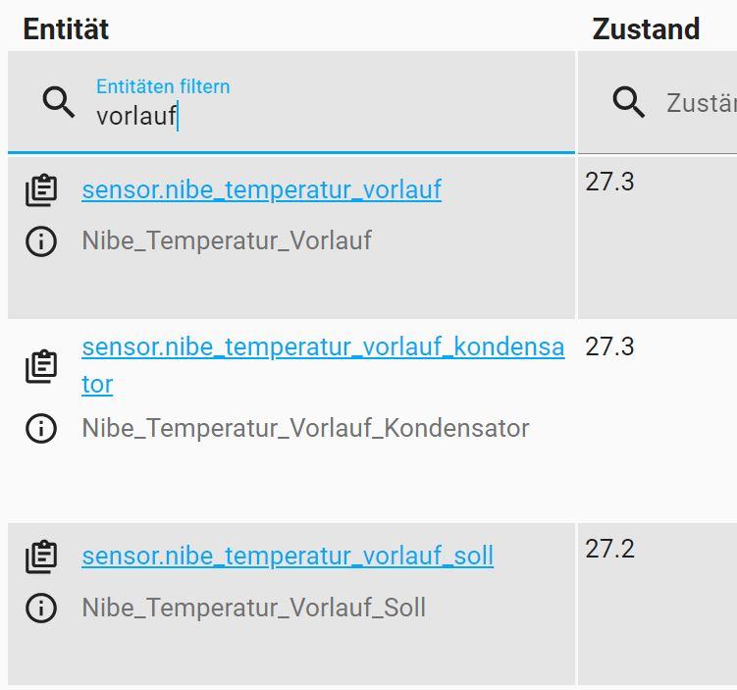Click the Zustand column header
The image size is (737, 690).
pyautogui.click(x=646, y=29)
